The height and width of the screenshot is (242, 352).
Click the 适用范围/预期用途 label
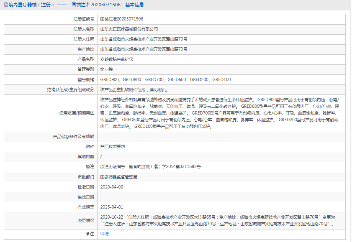pyautogui.click(x=77, y=113)
